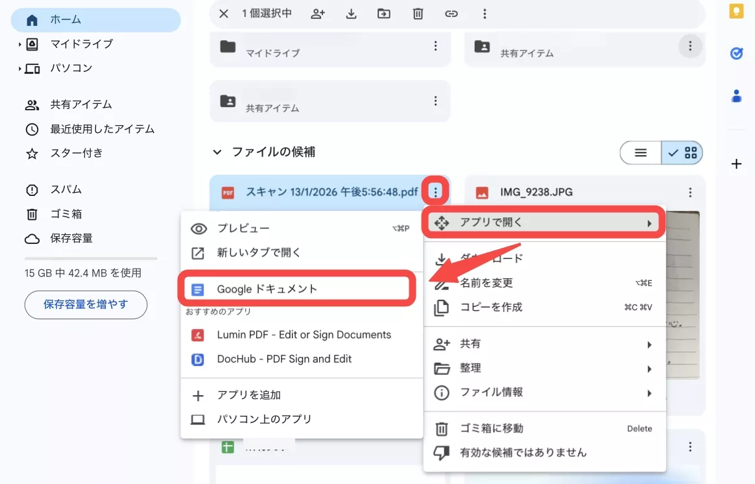Screen dimensions: 755x484
Task: Open Google Tasks from the right side panel
Action: pos(736,54)
